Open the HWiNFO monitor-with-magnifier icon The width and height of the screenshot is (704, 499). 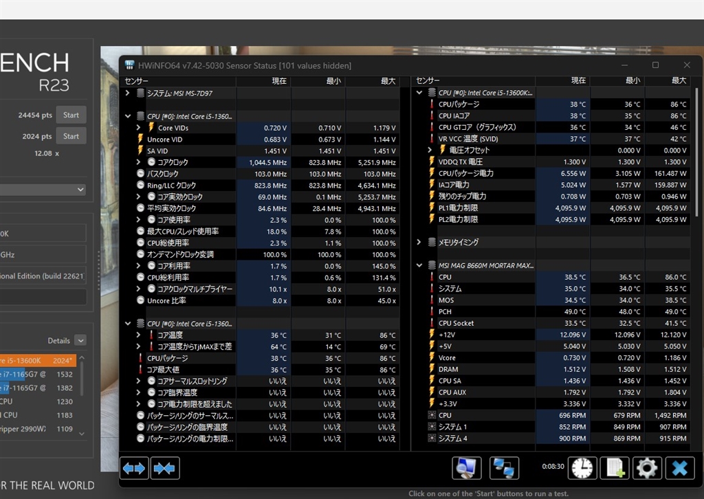coord(467,468)
